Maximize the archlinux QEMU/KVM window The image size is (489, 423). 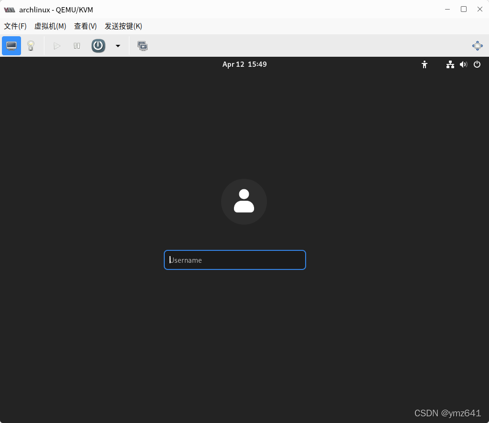click(464, 10)
